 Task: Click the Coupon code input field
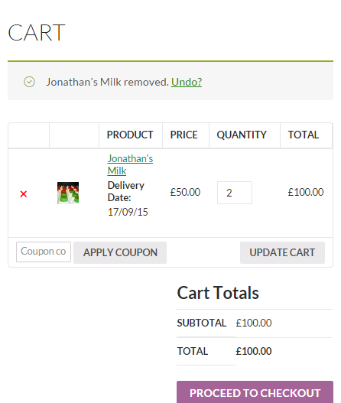tap(44, 252)
